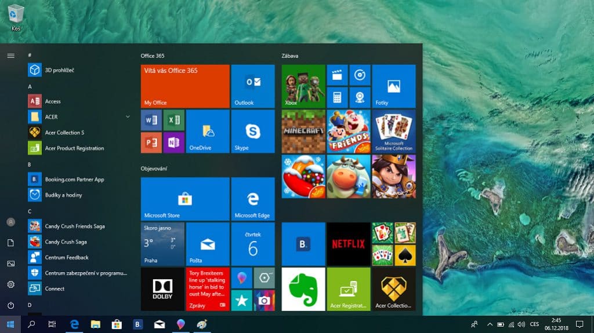
Task: Open the small webcam tile
Action: (x=360, y=98)
